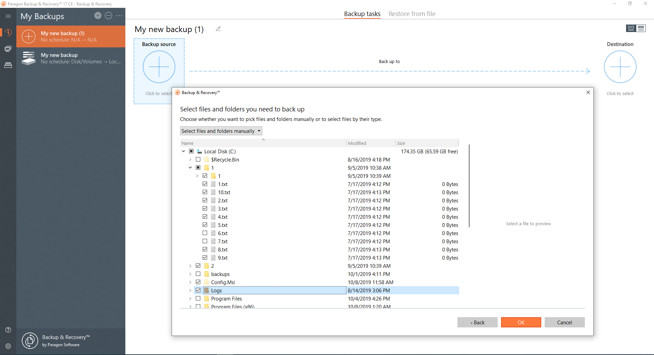The image size is (654, 355).
Task: Open the disk drives sidebar icon
Action: pos(8,65)
